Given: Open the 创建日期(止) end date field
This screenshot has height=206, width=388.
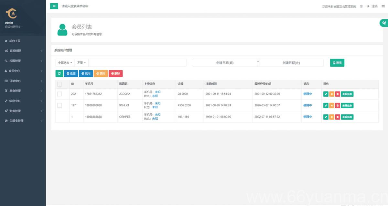Looking at the screenshot, I should [291, 63].
